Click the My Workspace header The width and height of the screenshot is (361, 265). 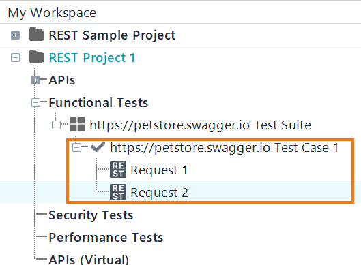52,13
